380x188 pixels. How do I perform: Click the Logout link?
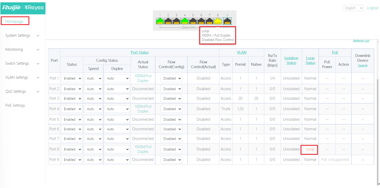point(373,8)
